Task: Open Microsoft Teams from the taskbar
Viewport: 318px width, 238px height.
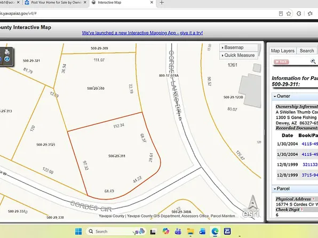Action: pos(178,231)
